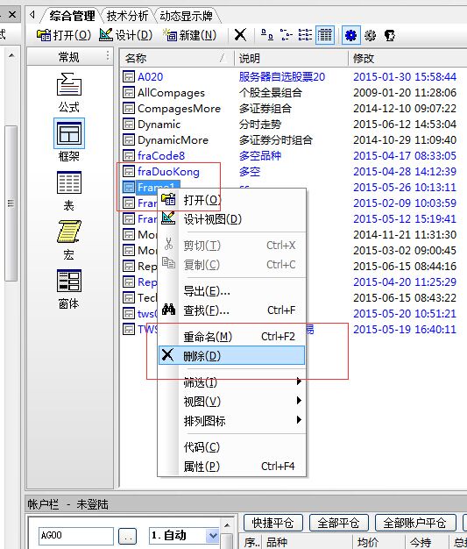
Task: Click the 设计(D) toolbar button
Action: pyautogui.click(x=125, y=35)
